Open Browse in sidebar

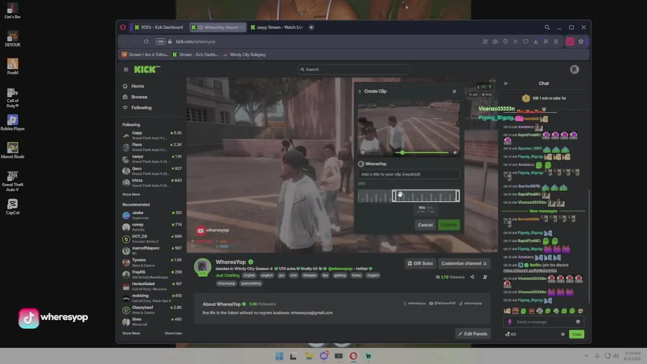tap(135, 97)
